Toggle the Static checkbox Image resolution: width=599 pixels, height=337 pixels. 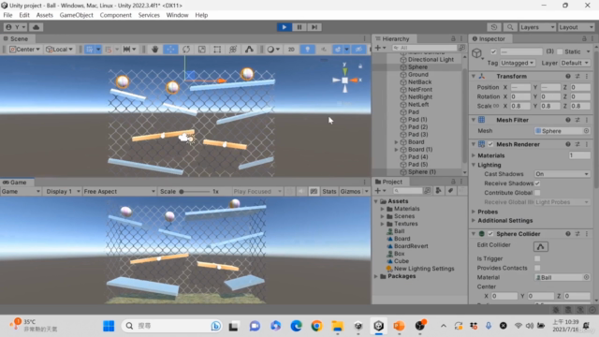click(560, 51)
